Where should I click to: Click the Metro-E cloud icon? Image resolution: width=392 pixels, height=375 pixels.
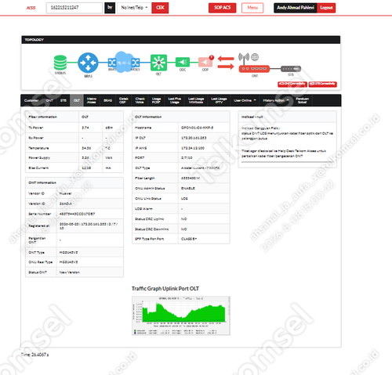[124, 62]
